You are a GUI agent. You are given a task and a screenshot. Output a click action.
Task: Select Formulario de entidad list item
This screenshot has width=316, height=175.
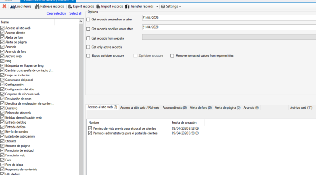click(x=20, y=150)
